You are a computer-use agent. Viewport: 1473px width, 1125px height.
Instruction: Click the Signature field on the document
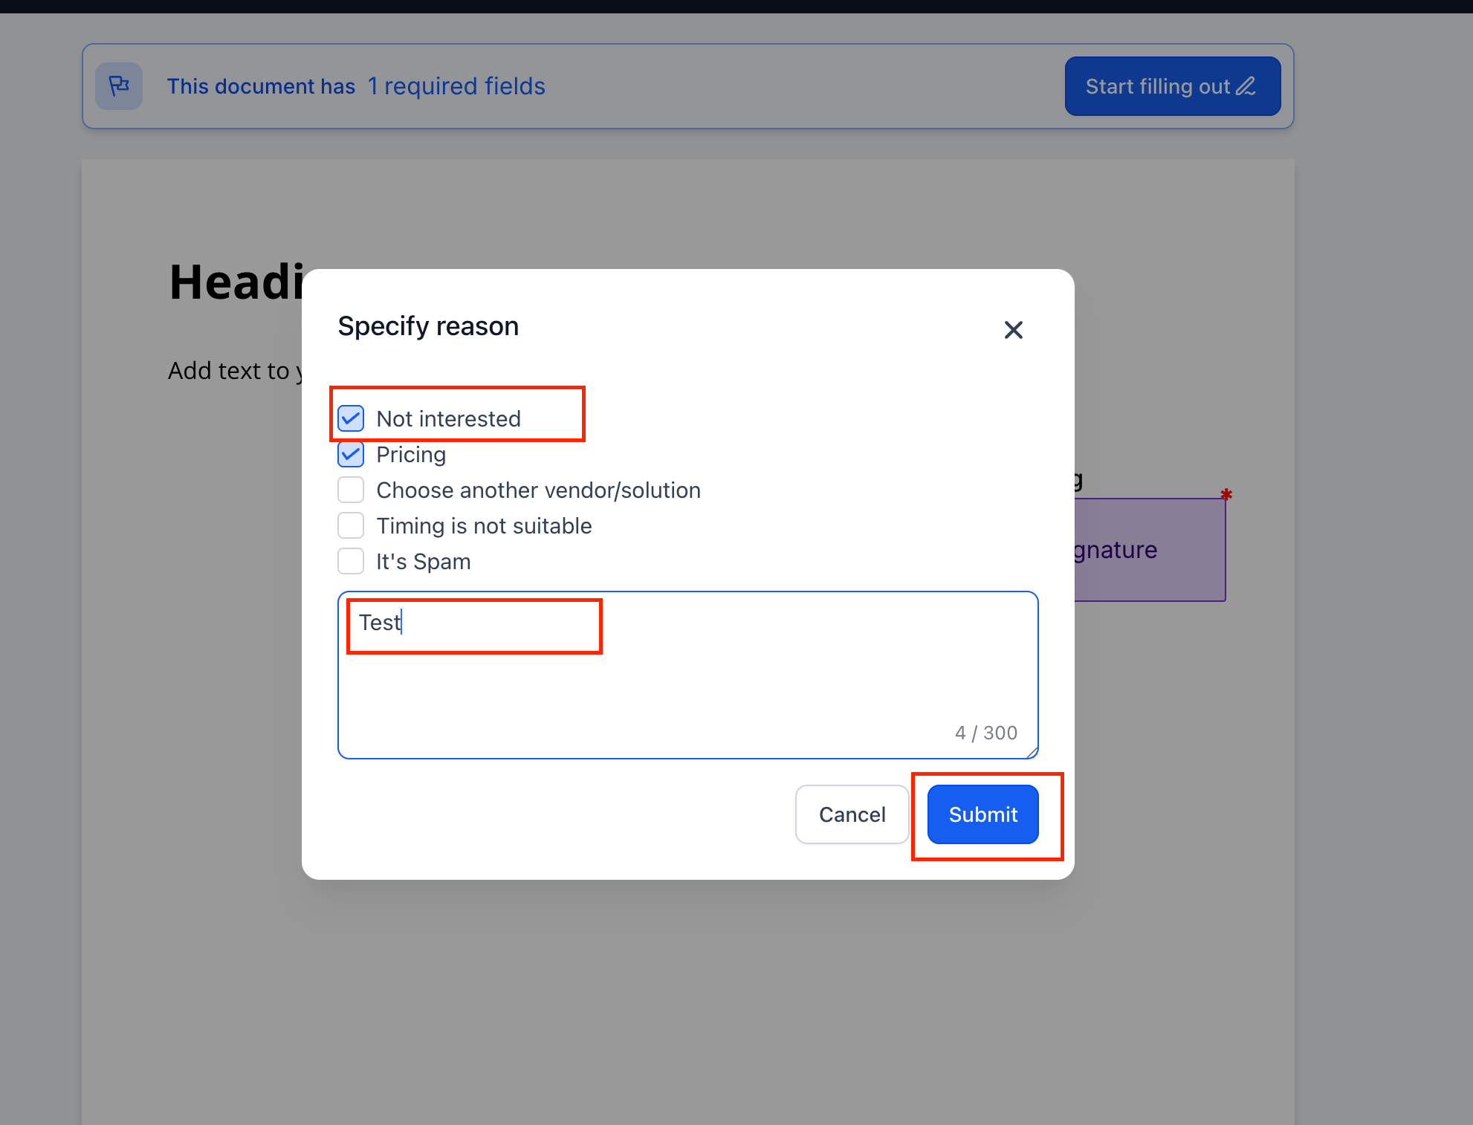pyautogui.click(x=1150, y=550)
